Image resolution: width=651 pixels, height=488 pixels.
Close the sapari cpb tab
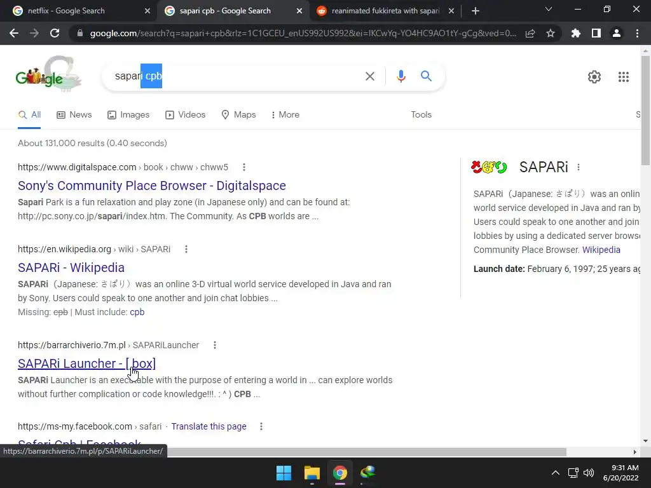299,11
